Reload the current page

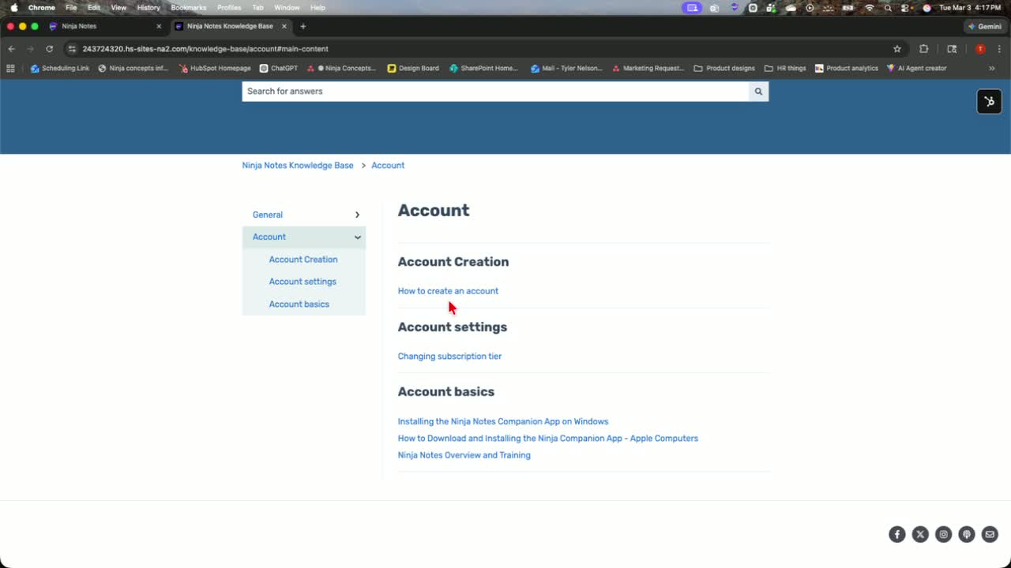(49, 49)
